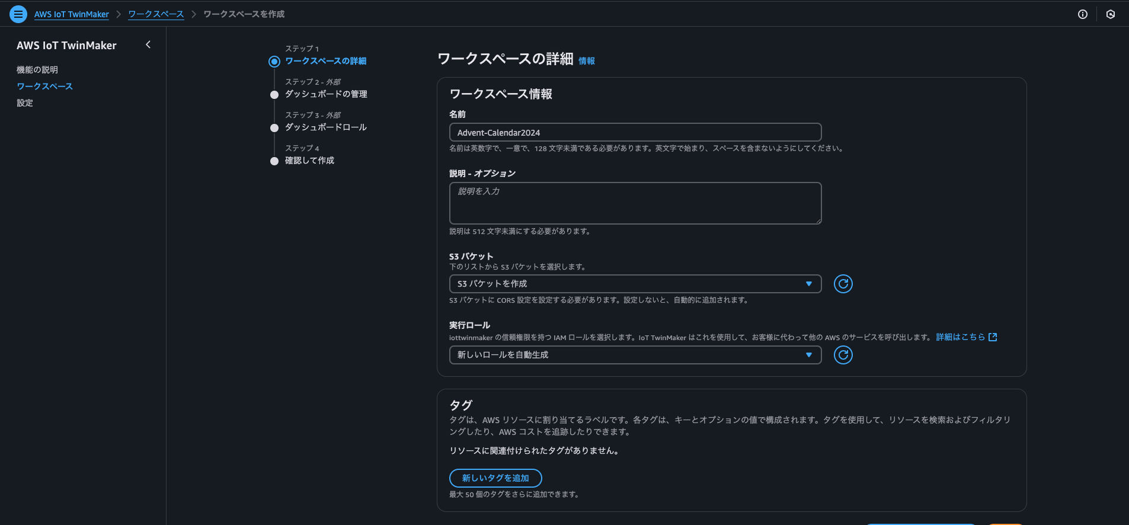
Task: Open 設定 in sidebar
Action: tap(25, 103)
